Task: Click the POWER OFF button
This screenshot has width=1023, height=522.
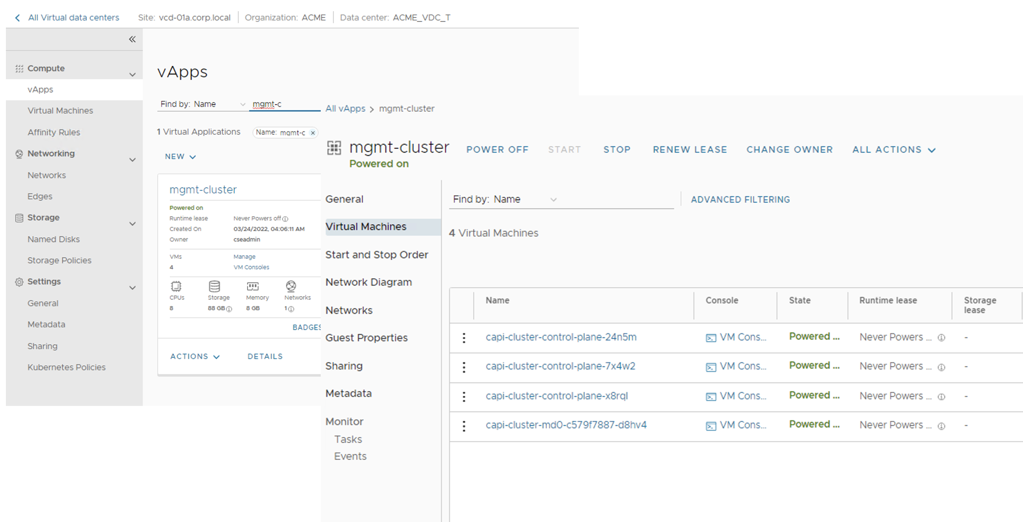Action: pyautogui.click(x=497, y=150)
